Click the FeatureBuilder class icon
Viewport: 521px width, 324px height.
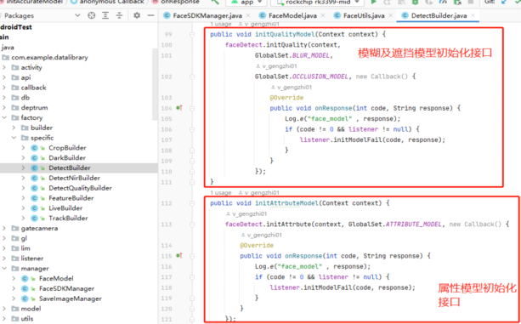click(34, 198)
